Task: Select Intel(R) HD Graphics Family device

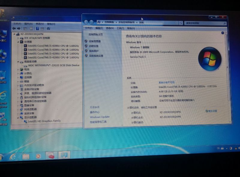Action: point(44,121)
